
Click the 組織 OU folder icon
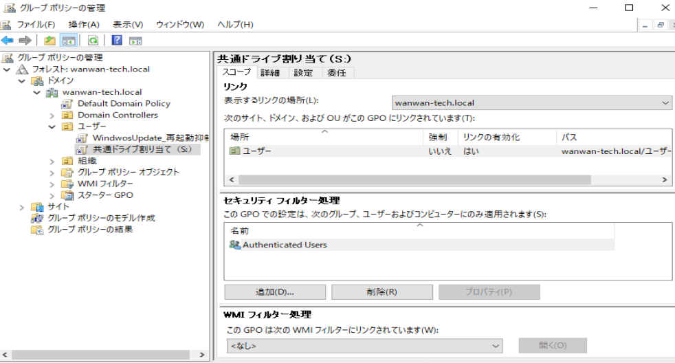67,161
